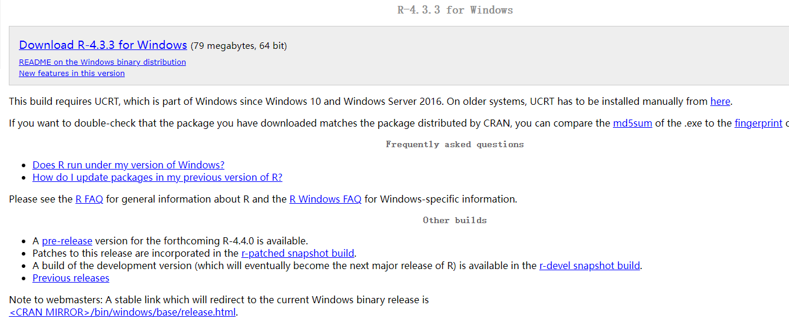Screen dimensions: 789x325
Task: Click the CRAN MIRROR release.html stable link
Action: (x=122, y=312)
